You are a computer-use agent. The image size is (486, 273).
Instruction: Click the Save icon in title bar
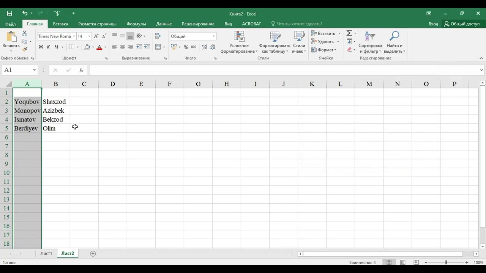9,13
